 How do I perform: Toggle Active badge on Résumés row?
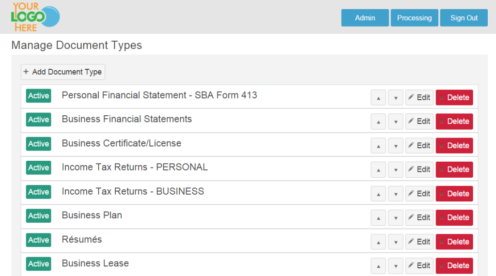(39, 240)
